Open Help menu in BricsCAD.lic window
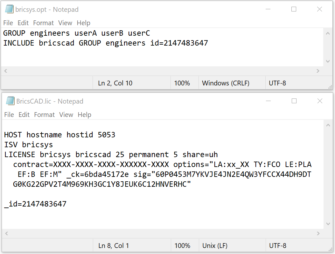The height and width of the screenshot is (254, 335). point(84,115)
